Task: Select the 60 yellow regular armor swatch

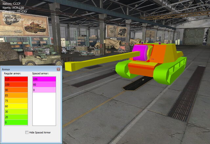Action: (16, 106)
